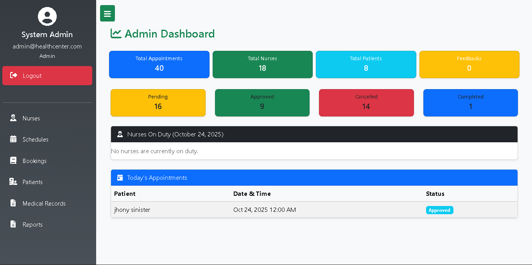Open Bookings via its book icon
This screenshot has width=532, height=265.
14,161
